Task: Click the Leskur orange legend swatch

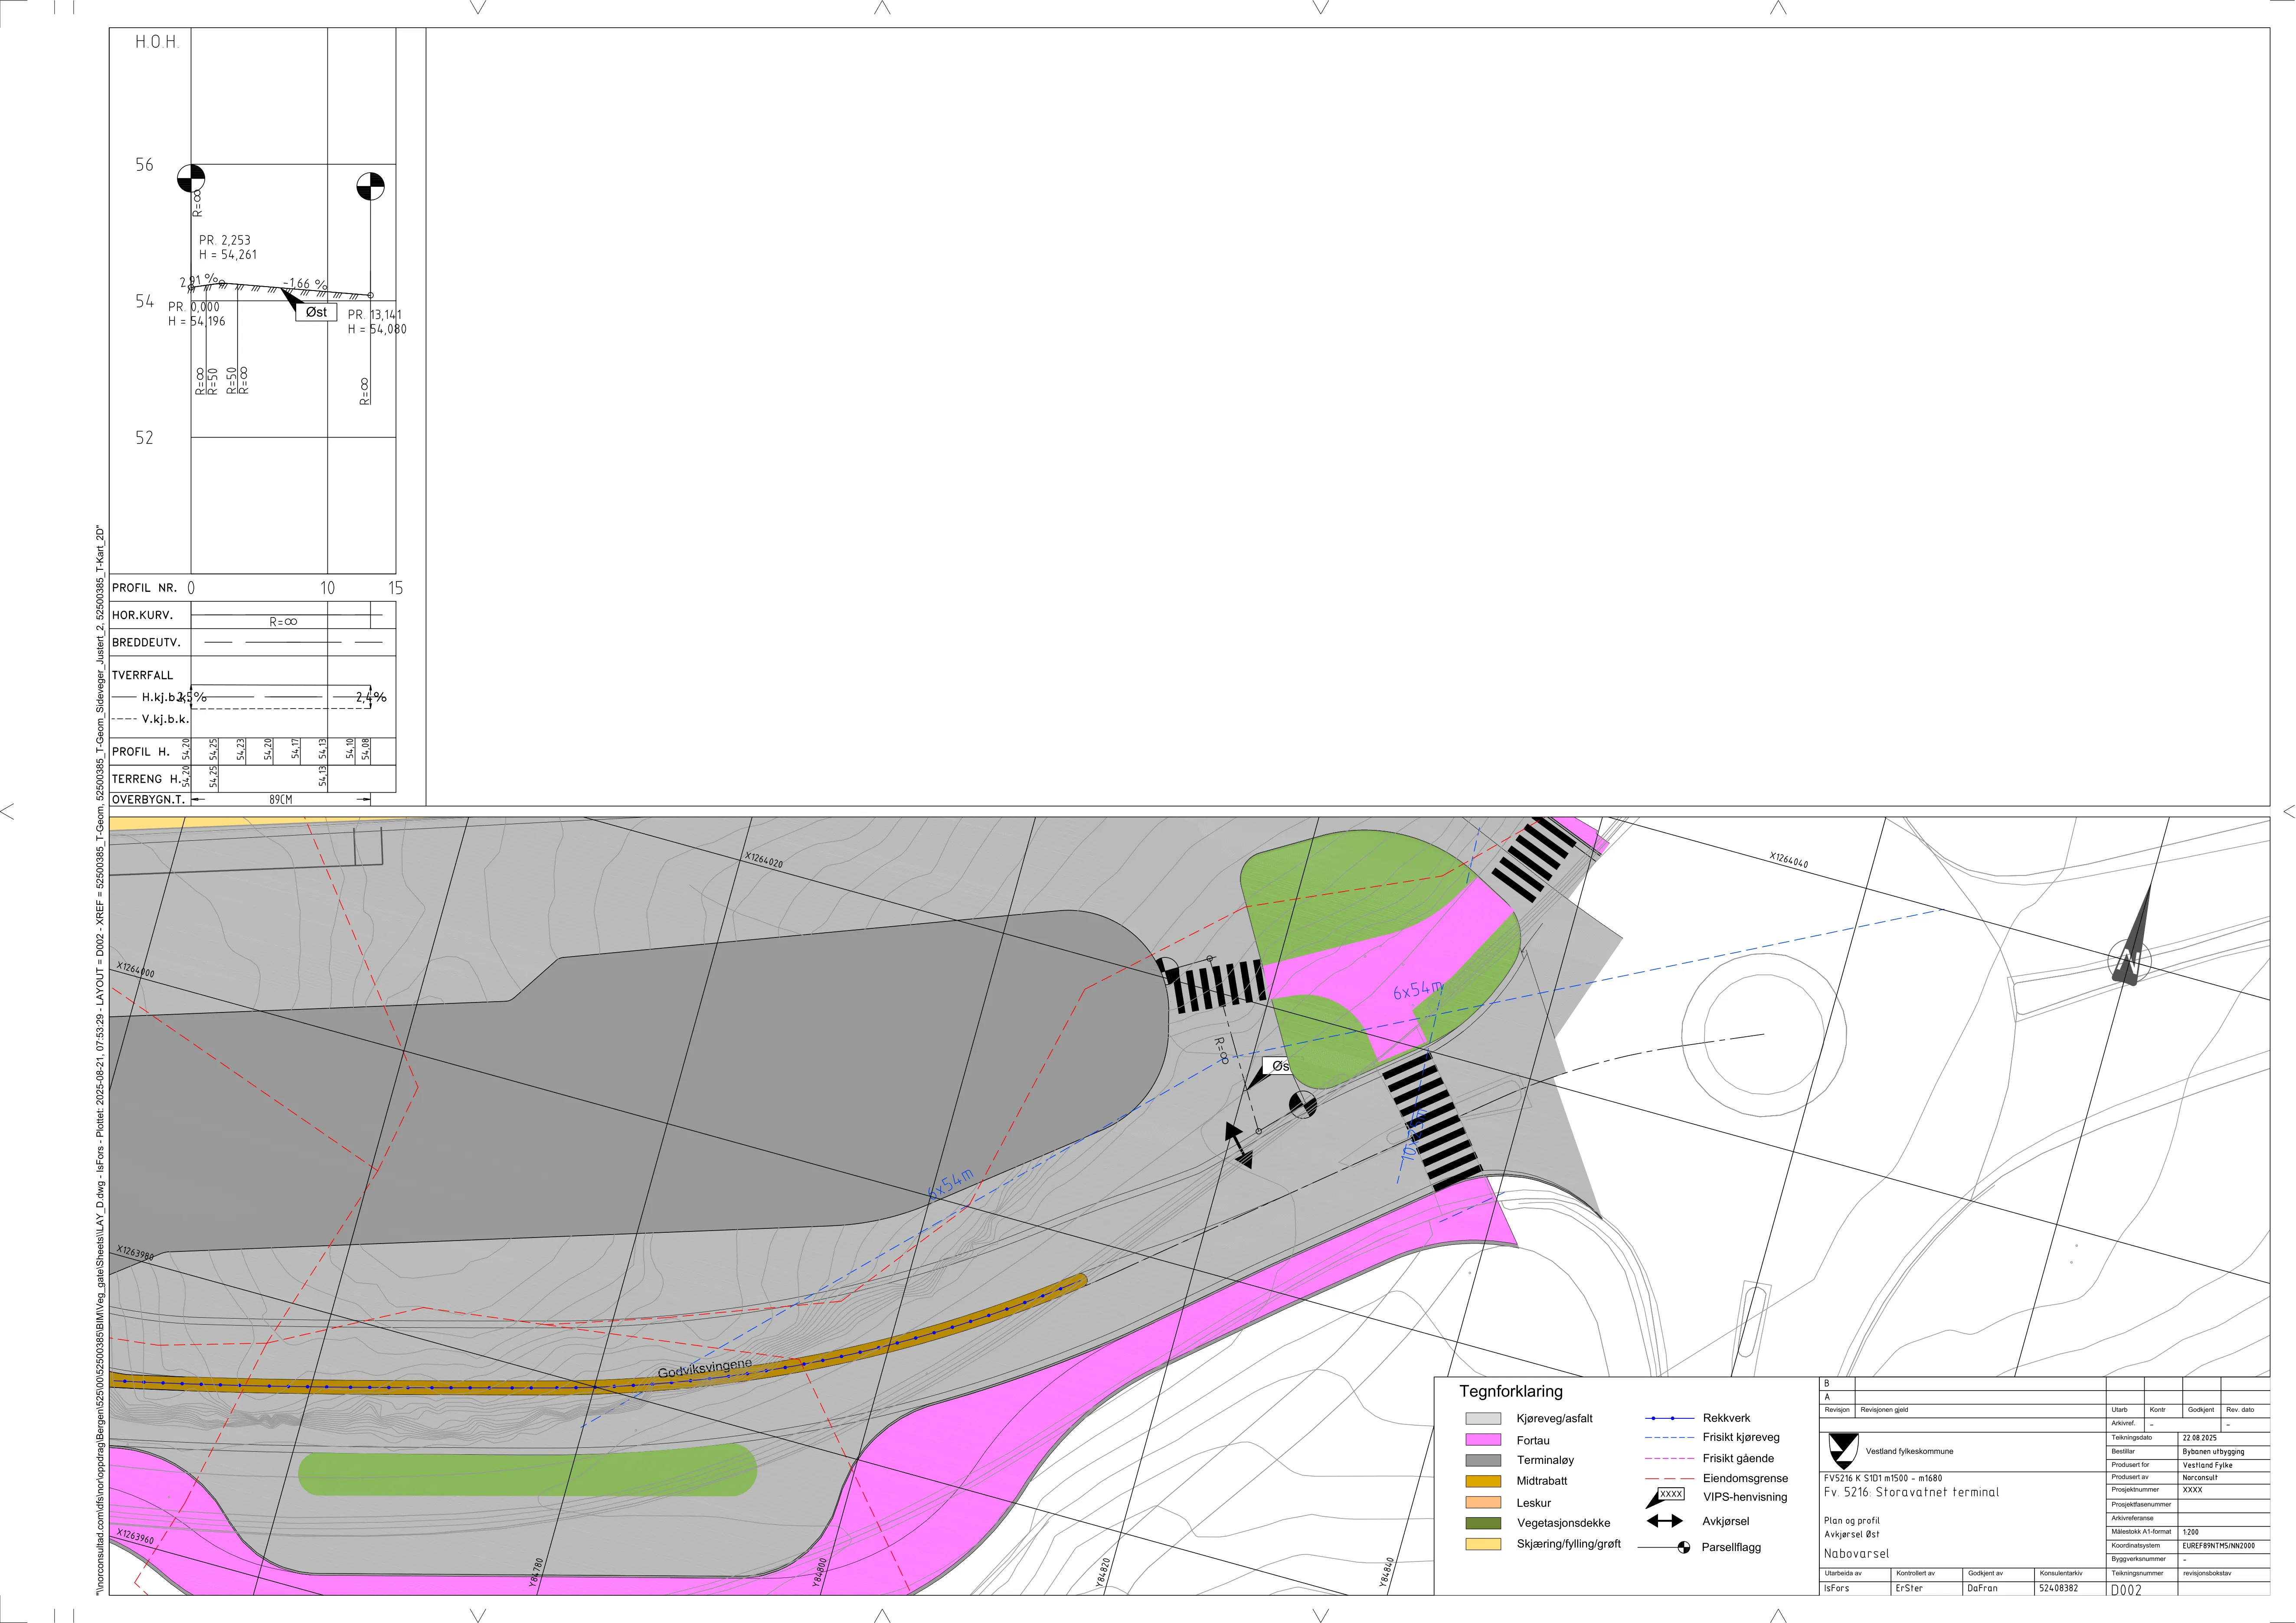Action: 1483,1502
